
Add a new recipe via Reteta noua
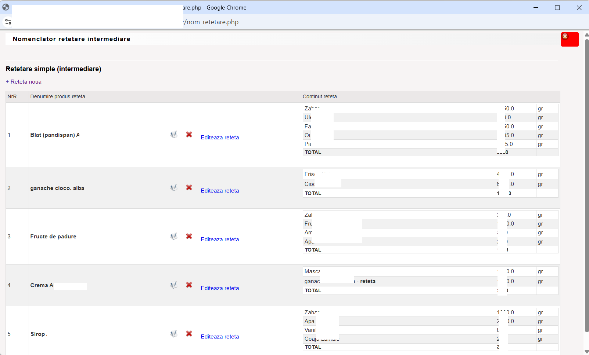24,82
